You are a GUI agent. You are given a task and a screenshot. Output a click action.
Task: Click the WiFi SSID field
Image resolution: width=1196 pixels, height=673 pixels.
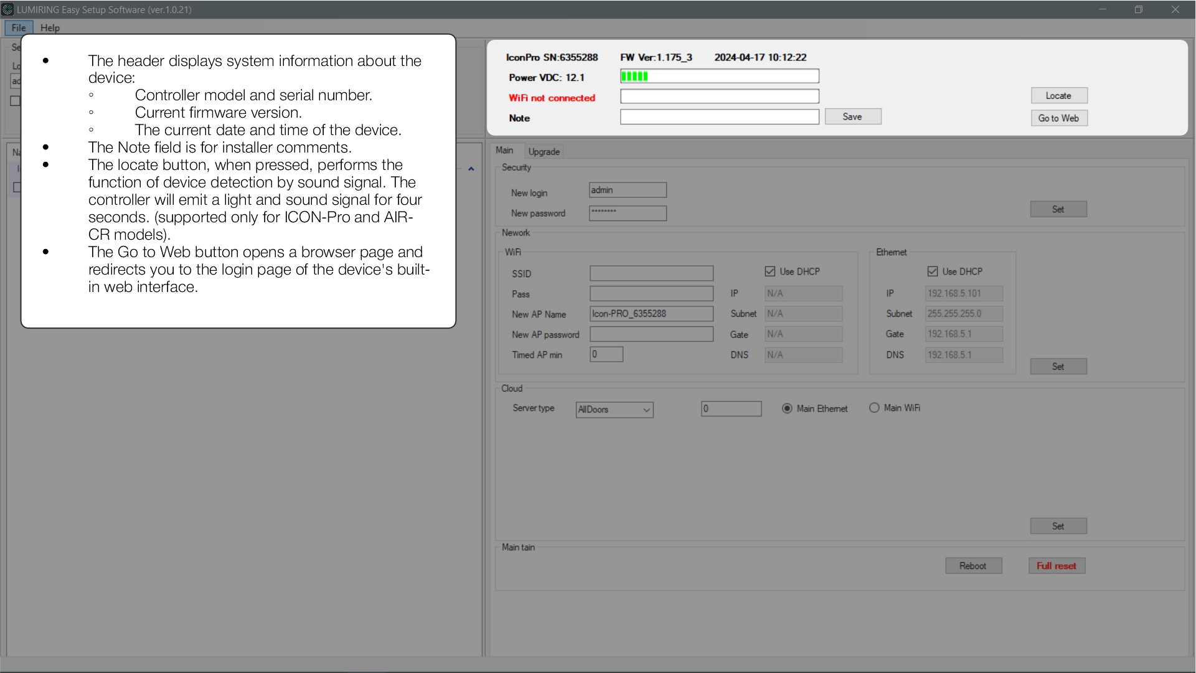pos(651,273)
